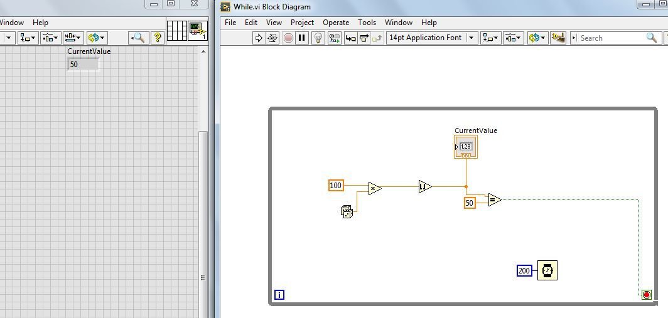Click the Step Over button

tap(364, 38)
